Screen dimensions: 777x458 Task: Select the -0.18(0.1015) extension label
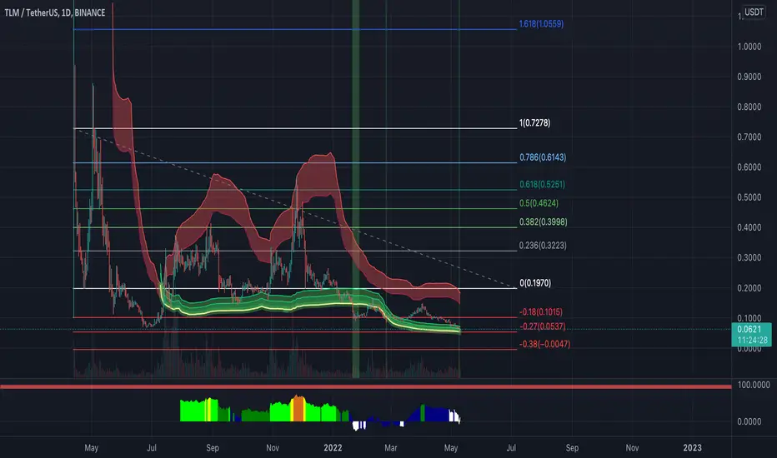pos(540,312)
